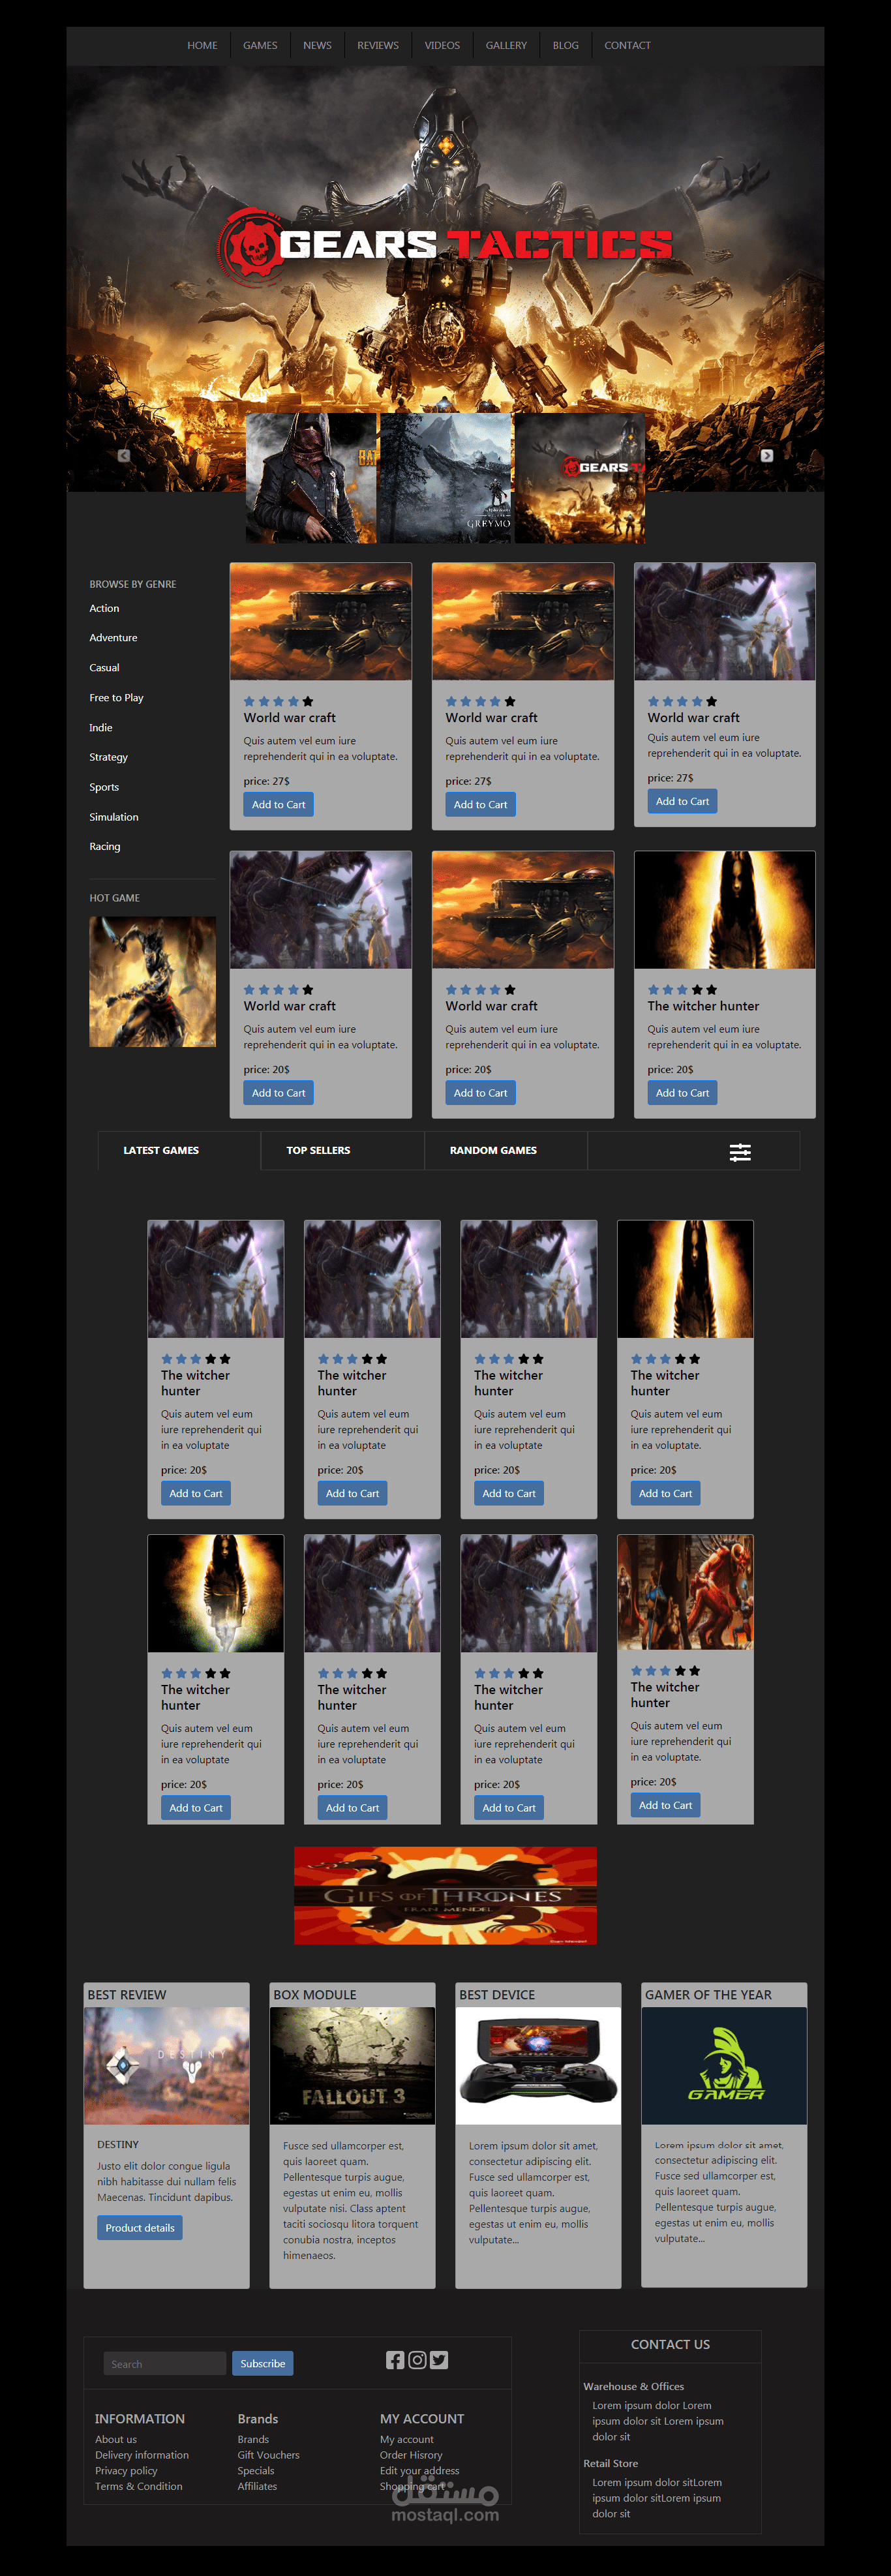This screenshot has width=891, height=2576.
Task: Open the Delivery information link
Action: pyautogui.click(x=142, y=2455)
